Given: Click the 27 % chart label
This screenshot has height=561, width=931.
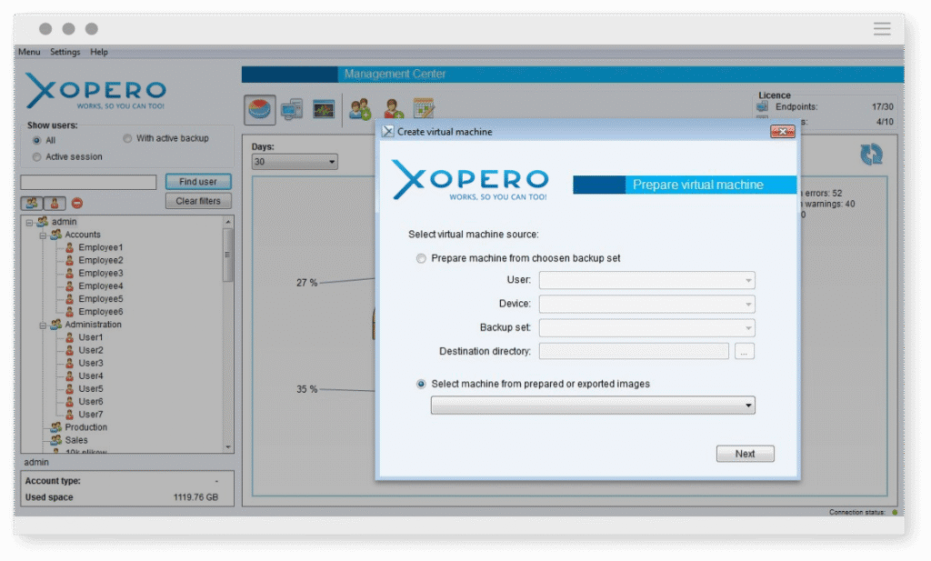Looking at the screenshot, I should (307, 283).
